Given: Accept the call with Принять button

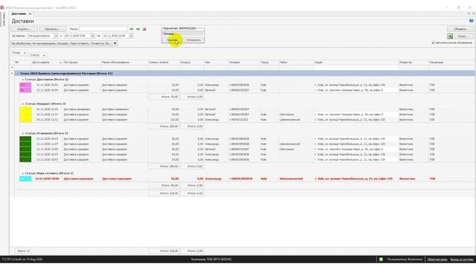Looking at the screenshot, I should coord(172,40).
